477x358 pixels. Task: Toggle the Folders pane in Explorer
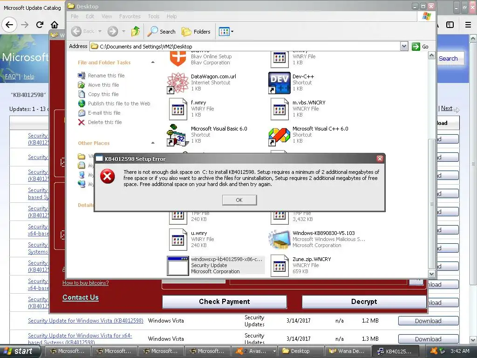(196, 31)
